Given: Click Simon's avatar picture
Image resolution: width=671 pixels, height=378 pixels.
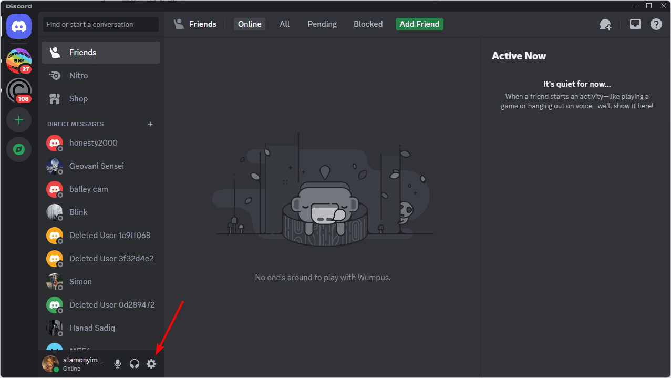Looking at the screenshot, I should tap(55, 282).
